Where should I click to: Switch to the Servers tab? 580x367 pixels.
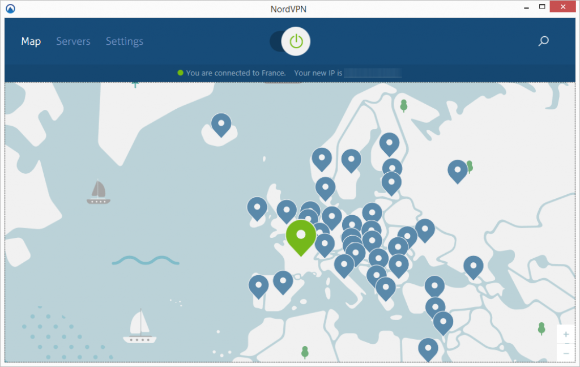(73, 41)
